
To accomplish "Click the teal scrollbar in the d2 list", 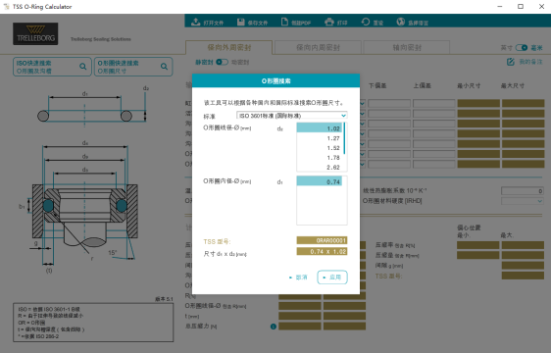I will [344, 138].
